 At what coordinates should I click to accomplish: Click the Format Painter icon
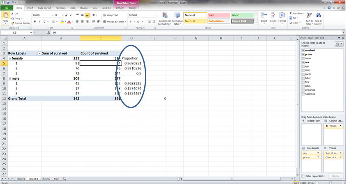click(12, 23)
